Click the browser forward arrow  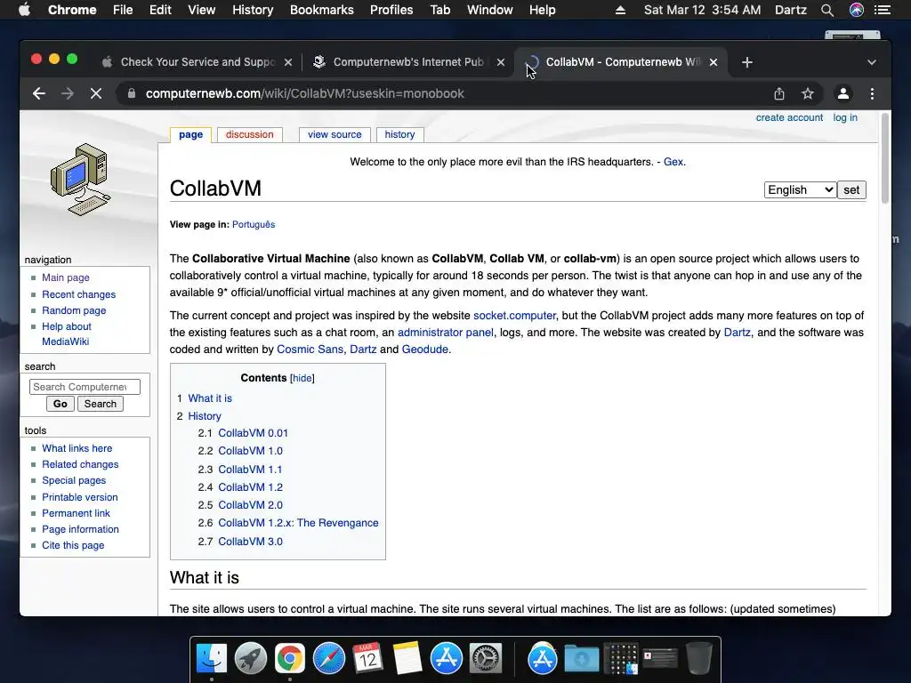68,93
